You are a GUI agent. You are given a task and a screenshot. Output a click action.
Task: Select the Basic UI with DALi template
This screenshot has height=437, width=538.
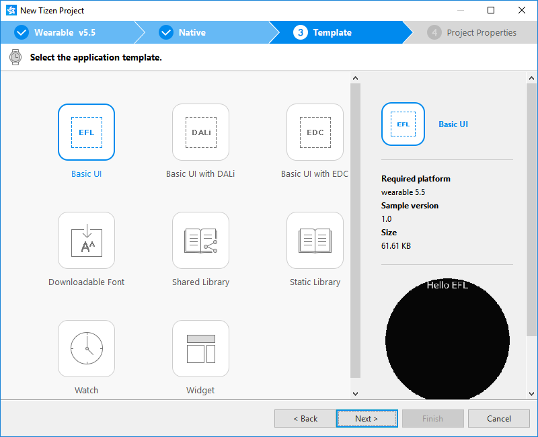point(200,132)
